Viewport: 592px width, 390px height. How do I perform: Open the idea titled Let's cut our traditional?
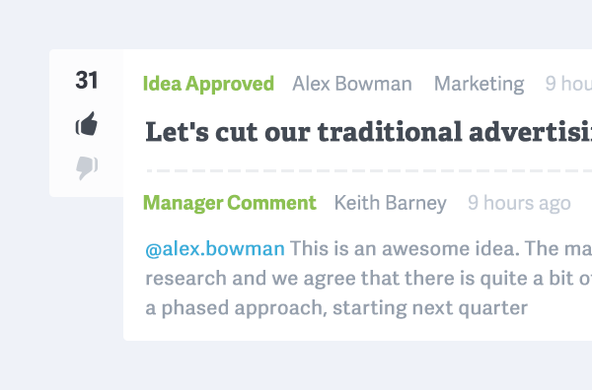tap(368, 132)
